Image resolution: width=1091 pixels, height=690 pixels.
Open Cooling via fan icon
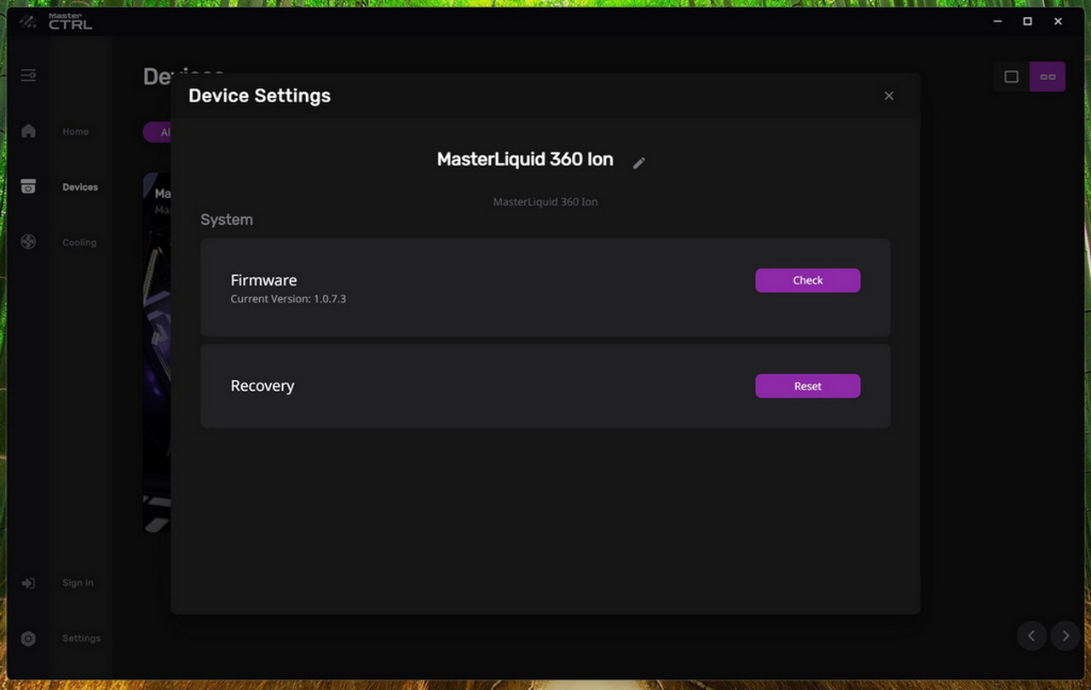[x=28, y=242]
